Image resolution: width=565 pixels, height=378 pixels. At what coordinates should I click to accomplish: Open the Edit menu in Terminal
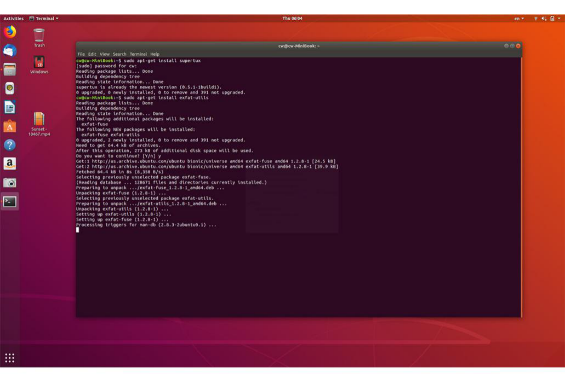[x=92, y=54]
